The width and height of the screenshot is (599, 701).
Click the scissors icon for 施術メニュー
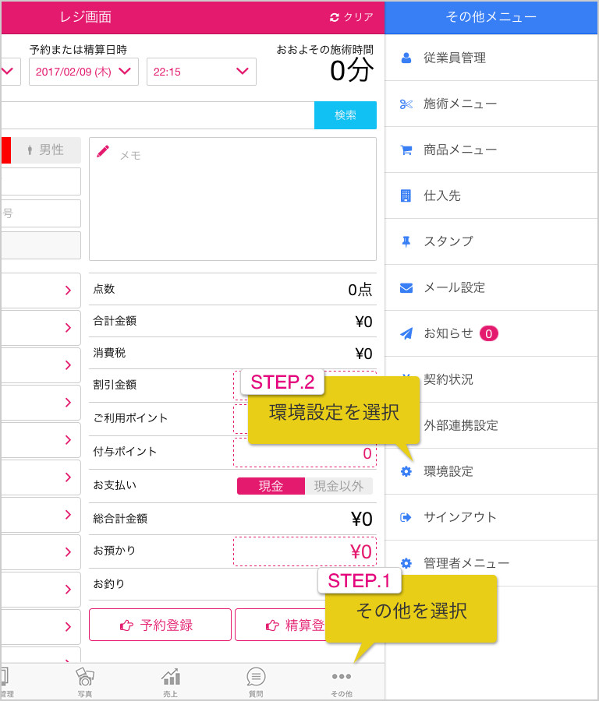(406, 104)
